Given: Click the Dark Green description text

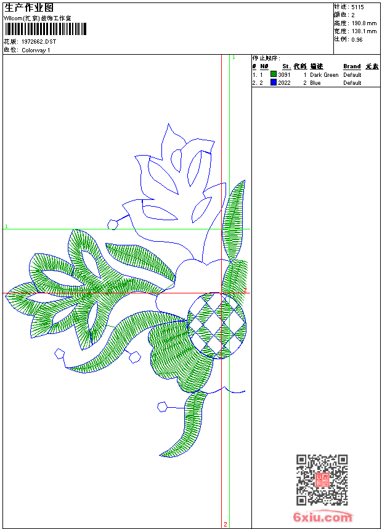Looking at the screenshot, I should (x=324, y=74).
